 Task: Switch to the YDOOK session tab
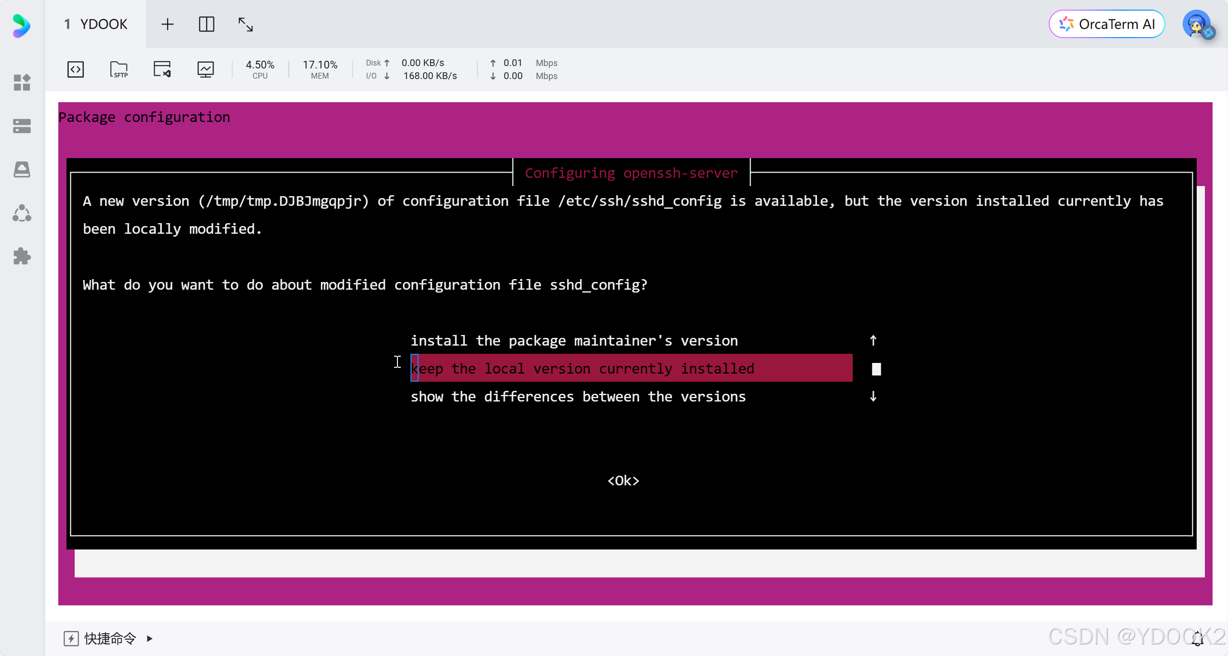click(95, 24)
